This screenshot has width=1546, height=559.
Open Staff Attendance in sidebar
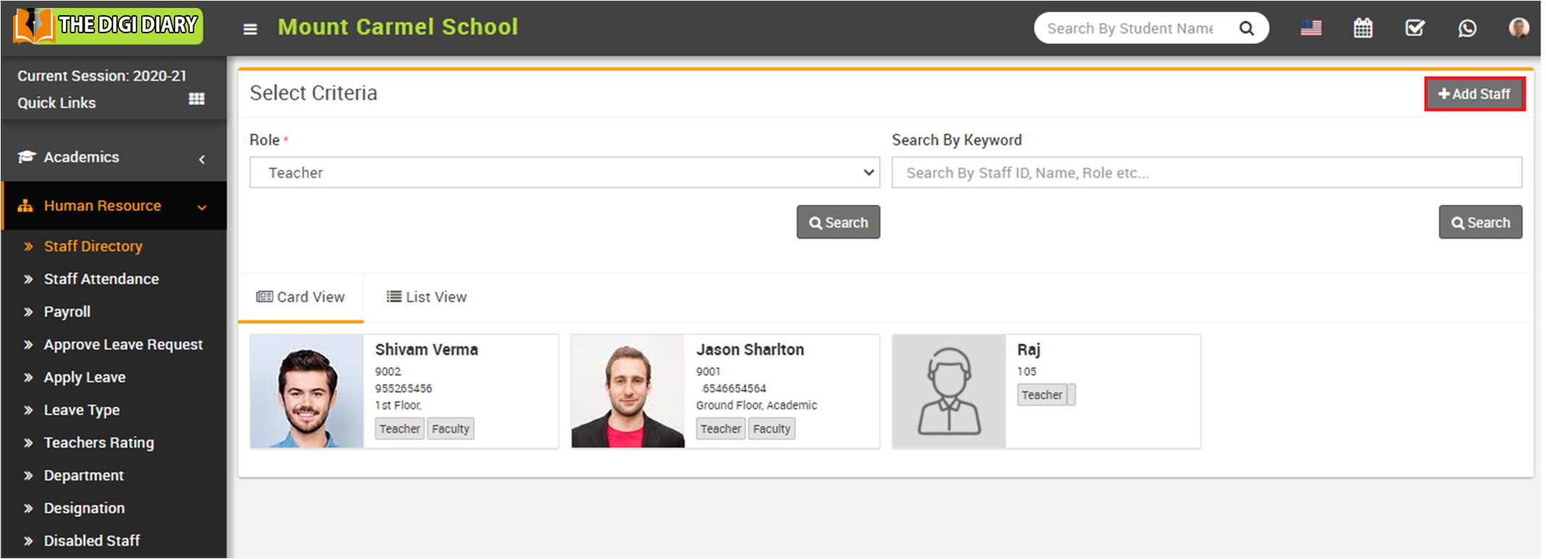[101, 279]
